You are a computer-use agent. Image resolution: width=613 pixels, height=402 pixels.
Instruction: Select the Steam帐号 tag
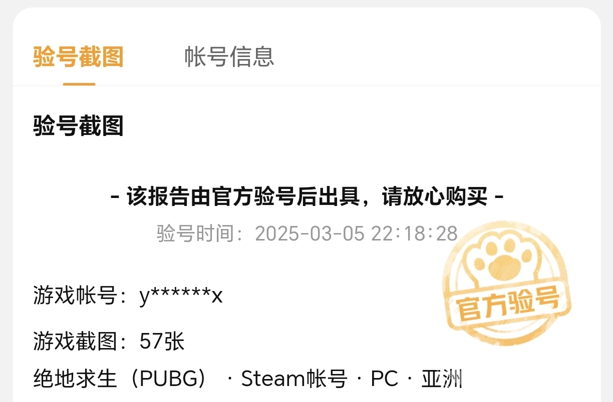[x=294, y=379]
